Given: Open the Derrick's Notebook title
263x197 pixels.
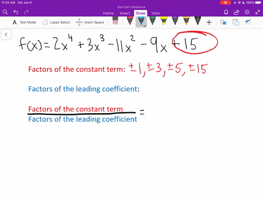Looking at the screenshot, I should coord(131,7).
